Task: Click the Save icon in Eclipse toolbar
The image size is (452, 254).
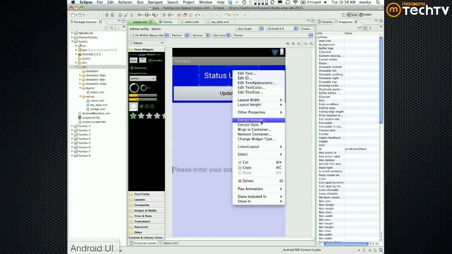Action: coord(88,15)
